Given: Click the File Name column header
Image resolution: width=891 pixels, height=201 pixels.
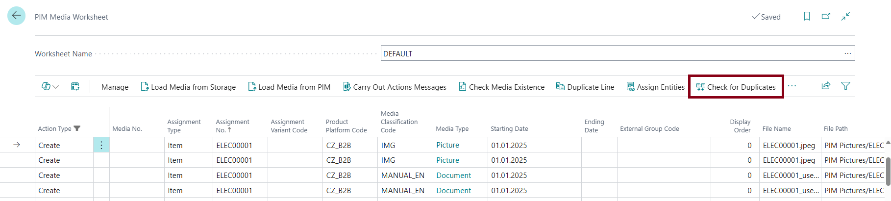Looking at the screenshot, I should [776, 128].
